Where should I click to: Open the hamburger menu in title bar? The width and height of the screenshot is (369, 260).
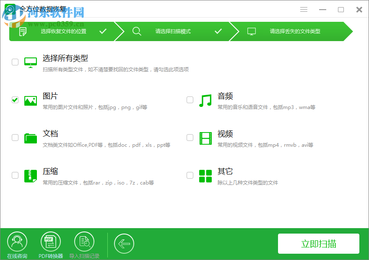point(304,9)
